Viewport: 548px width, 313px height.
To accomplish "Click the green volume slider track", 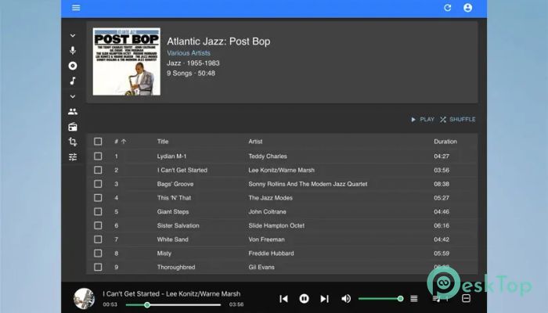I will click(x=379, y=299).
